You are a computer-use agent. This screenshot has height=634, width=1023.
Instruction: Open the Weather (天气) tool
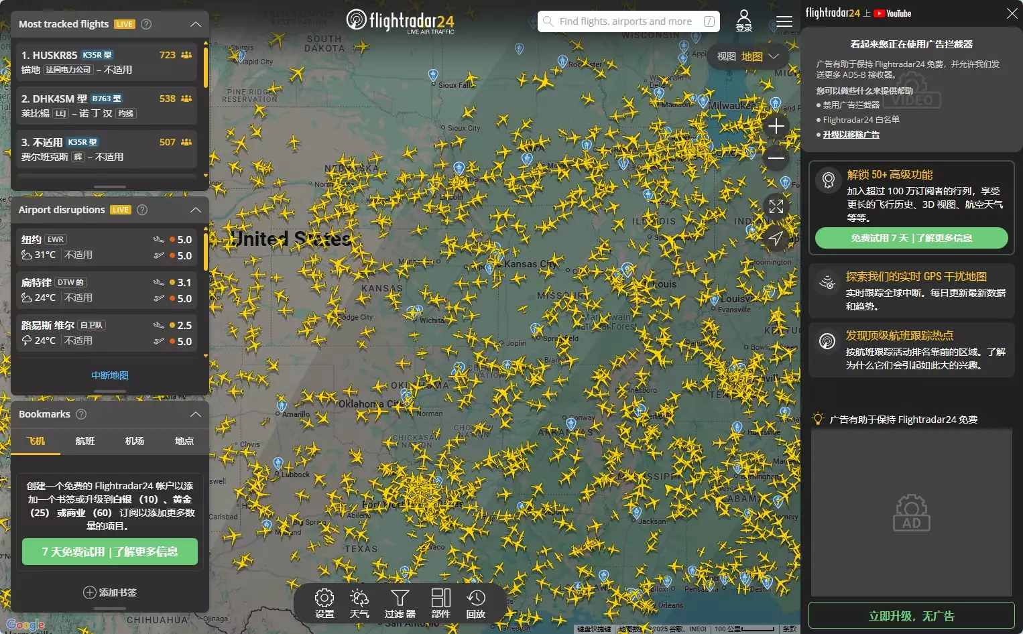pyautogui.click(x=359, y=603)
